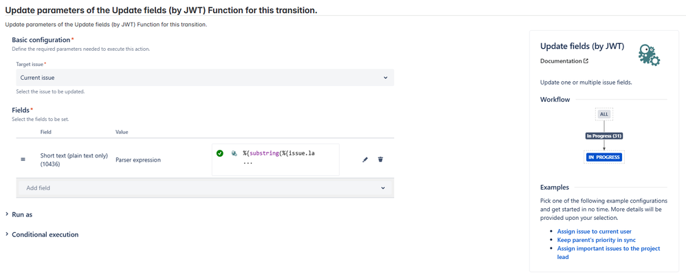Image resolution: width=686 pixels, height=279 pixels.
Task: Select Assign important issues to the project lead
Action: point(608,253)
